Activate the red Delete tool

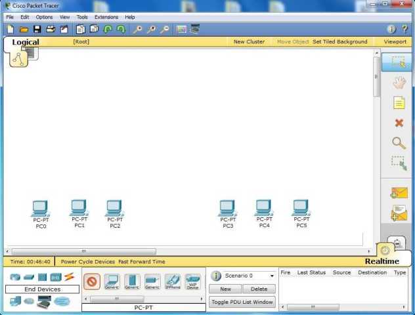399,123
